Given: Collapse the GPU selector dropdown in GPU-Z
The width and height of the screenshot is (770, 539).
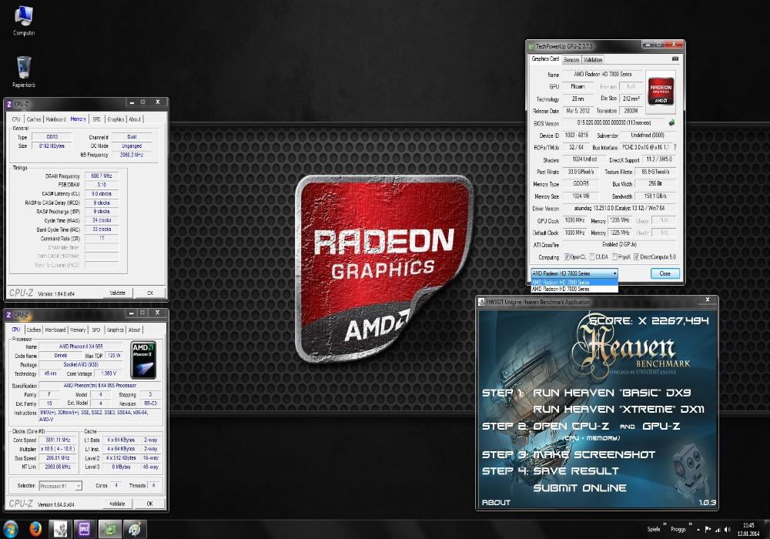Looking at the screenshot, I should pos(614,273).
